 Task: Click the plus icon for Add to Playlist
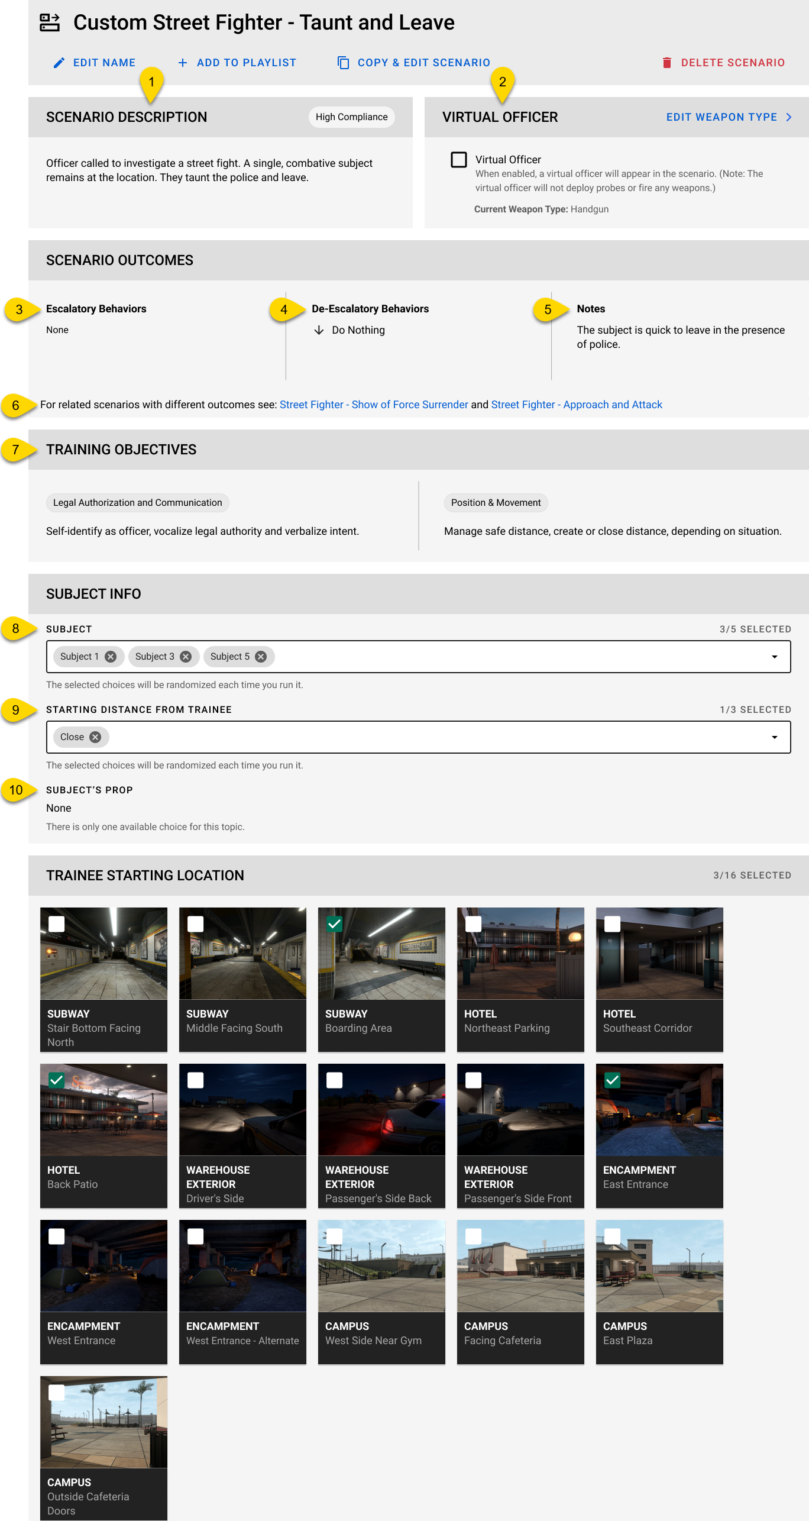(x=183, y=63)
